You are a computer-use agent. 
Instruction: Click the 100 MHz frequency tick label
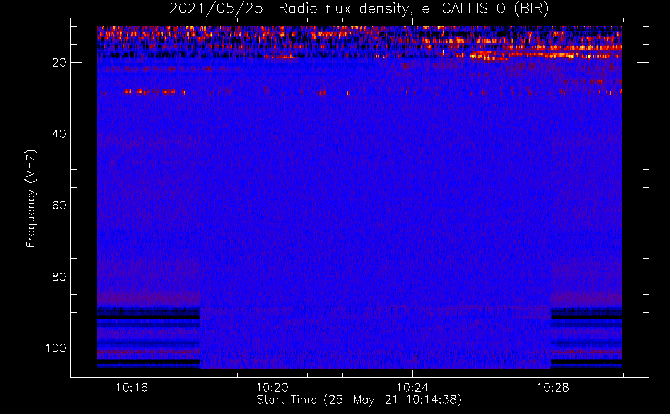tap(56, 348)
